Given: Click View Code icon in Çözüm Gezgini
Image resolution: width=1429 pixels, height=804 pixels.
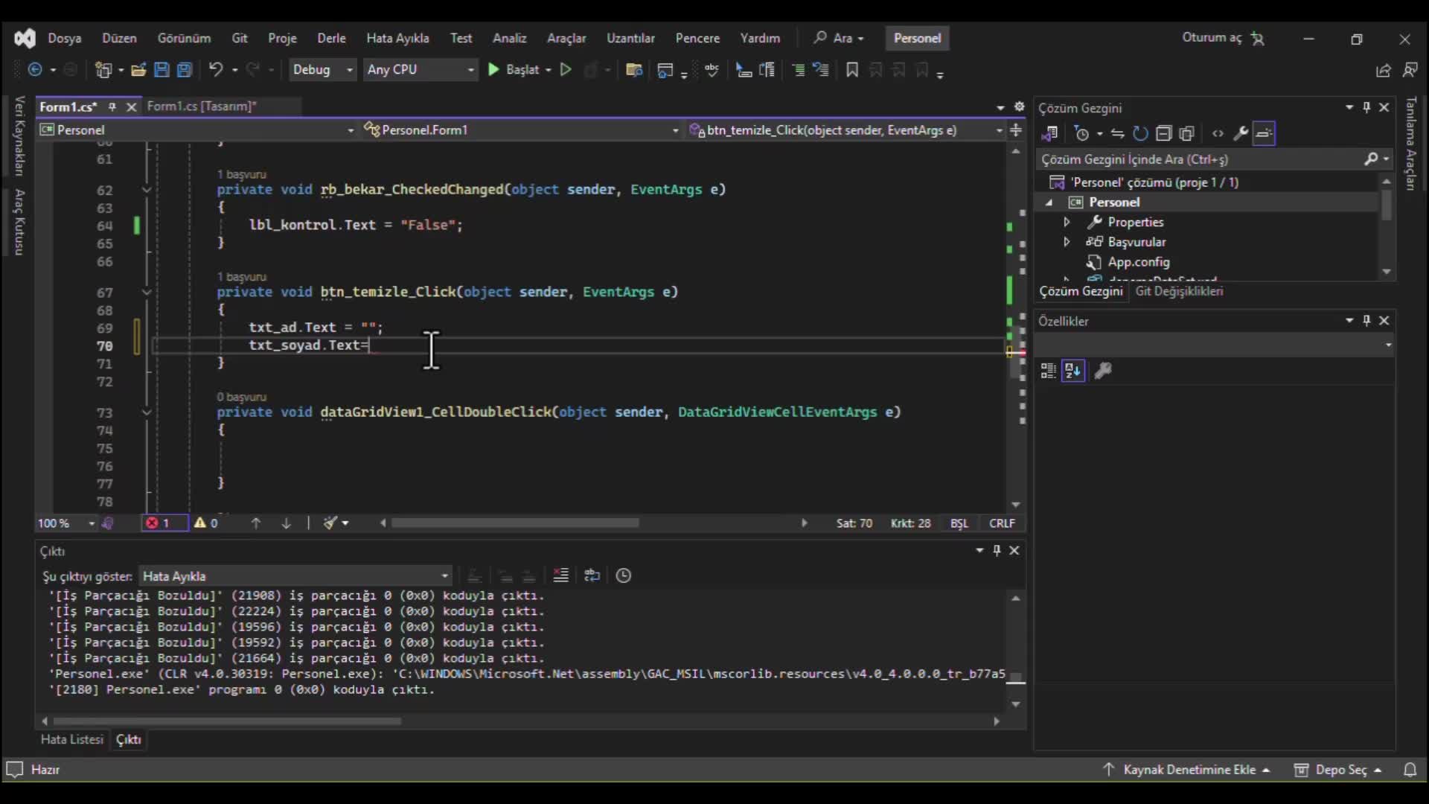Looking at the screenshot, I should pos(1218,134).
